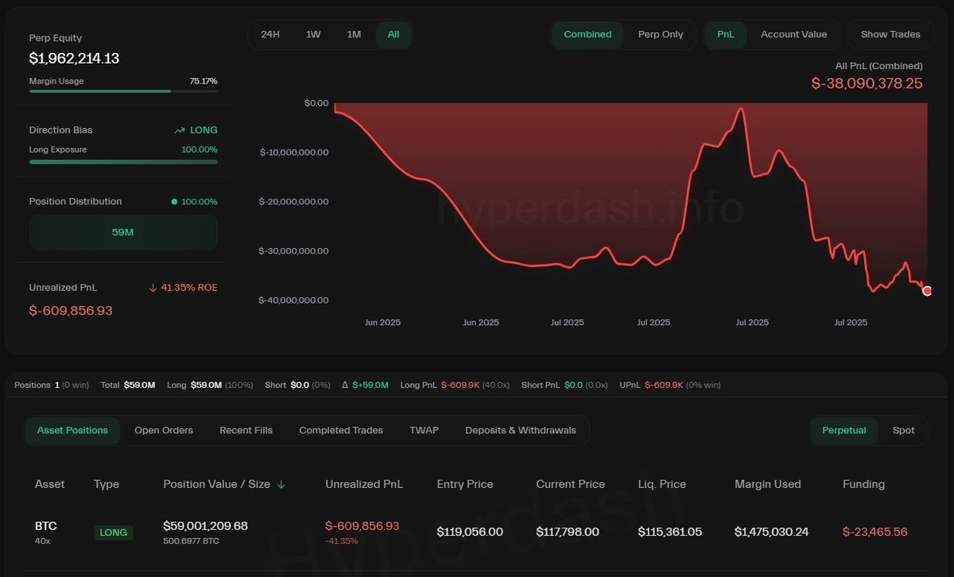Click the Short PnL $0.0 summary stat
This screenshot has width=954, height=577.
pos(564,385)
